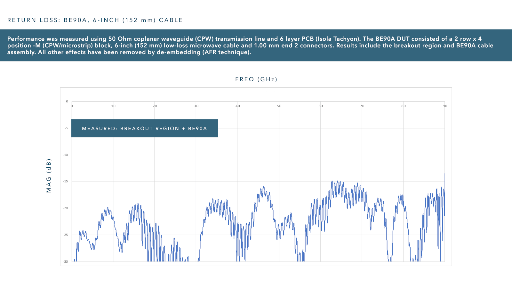
Task: Click the -5 dB magnitude label
Action: [x=66, y=129]
